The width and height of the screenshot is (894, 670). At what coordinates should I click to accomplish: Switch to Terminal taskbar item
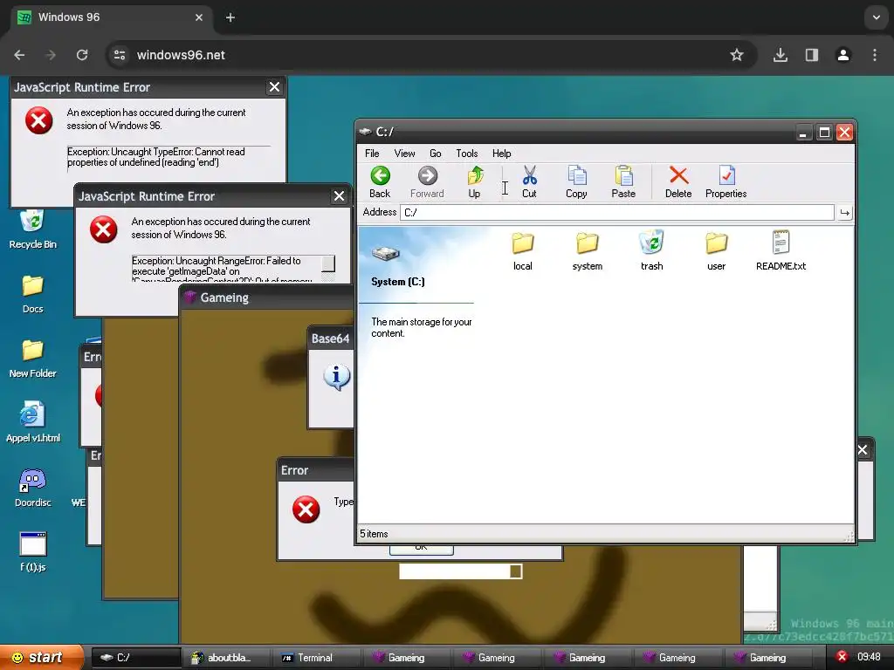(x=316, y=658)
